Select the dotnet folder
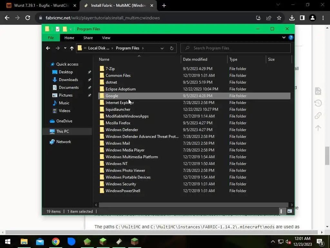 tap(111, 82)
